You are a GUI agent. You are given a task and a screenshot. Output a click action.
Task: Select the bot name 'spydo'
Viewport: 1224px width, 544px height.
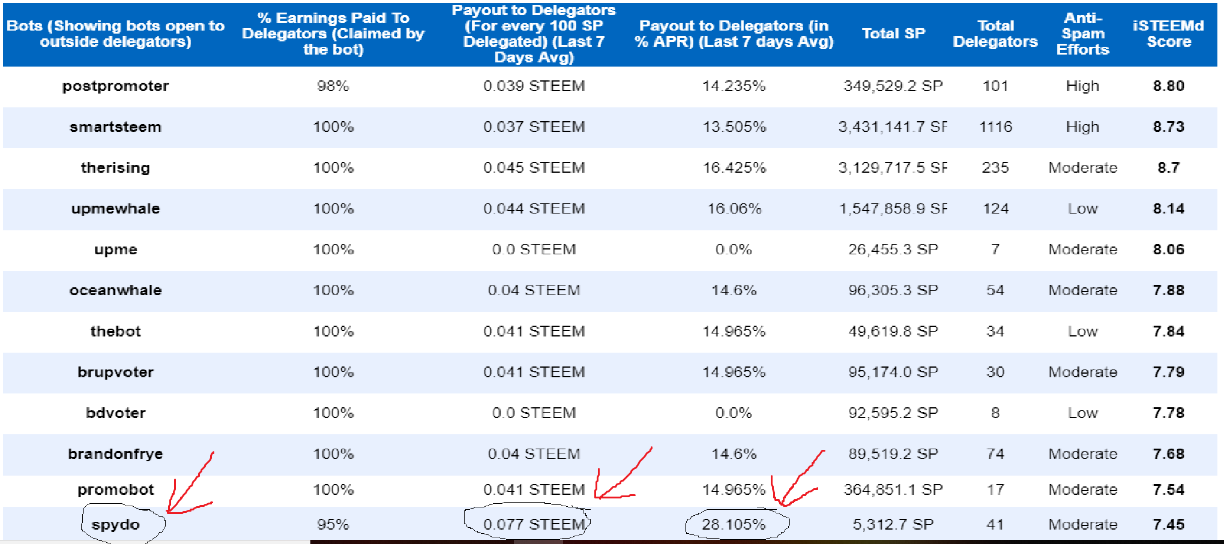tap(115, 525)
